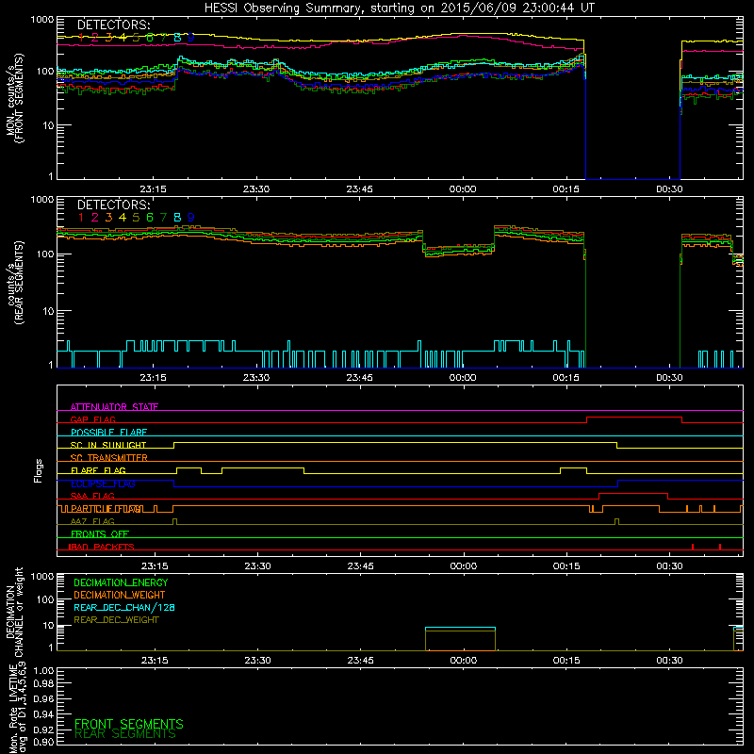This screenshot has height=754, width=754.
Task: Click the 'POSSIBLE FLARE' flag label
Action: (x=108, y=433)
